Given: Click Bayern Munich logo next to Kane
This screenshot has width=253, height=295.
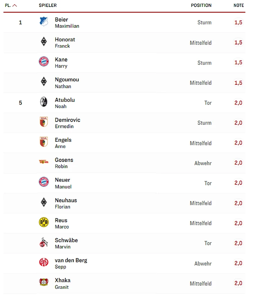Looking at the screenshot, I should click(x=44, y=62).
